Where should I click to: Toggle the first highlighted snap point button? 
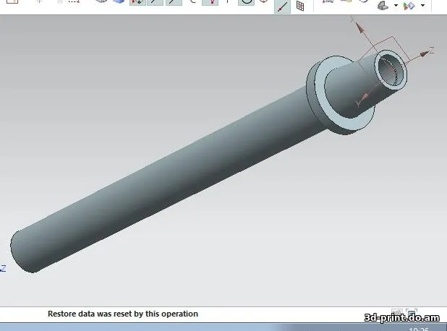(136, 3)
